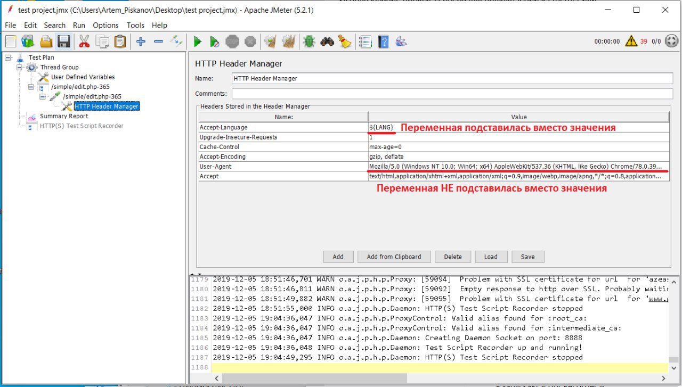Click the gzip, deflate value cell
The image size is (682, 387).
point(518,157)
